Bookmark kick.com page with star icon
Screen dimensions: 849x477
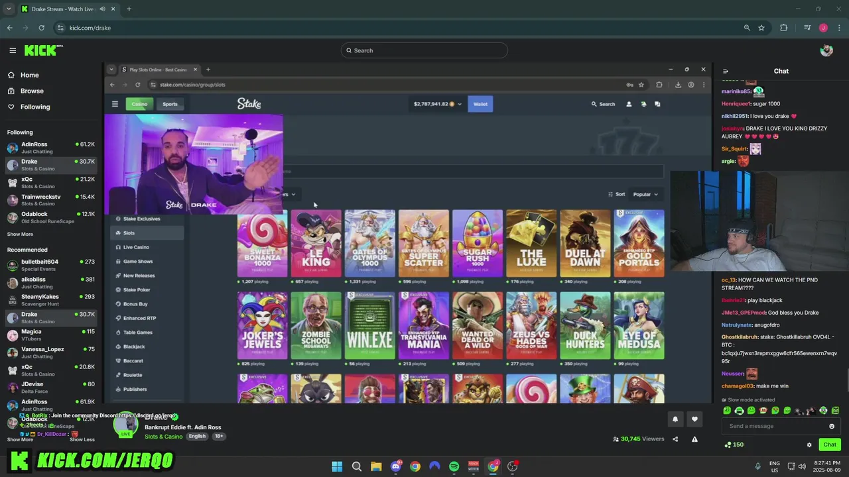761,28
